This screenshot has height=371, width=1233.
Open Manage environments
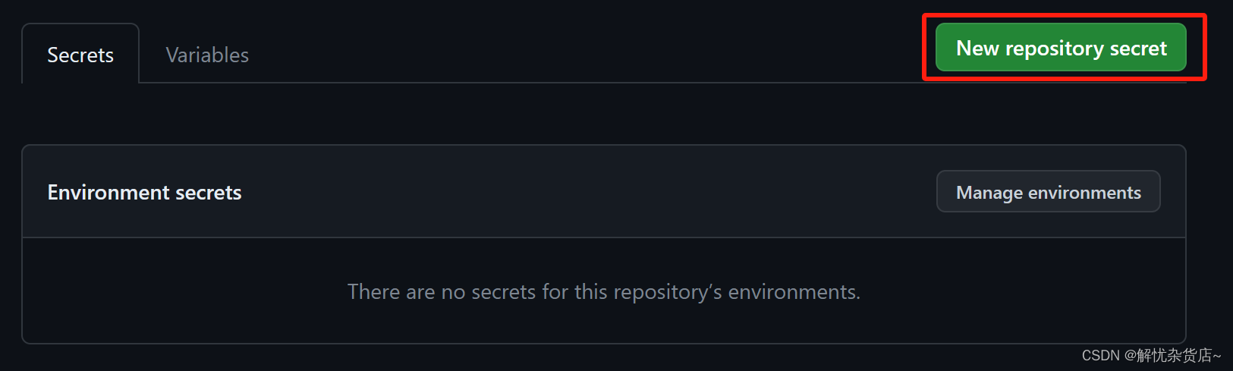point(1049,192)
